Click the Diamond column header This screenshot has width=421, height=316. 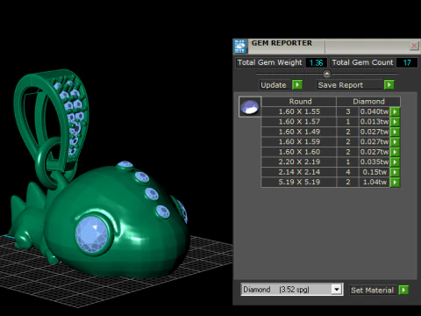(x=368, y=101)
